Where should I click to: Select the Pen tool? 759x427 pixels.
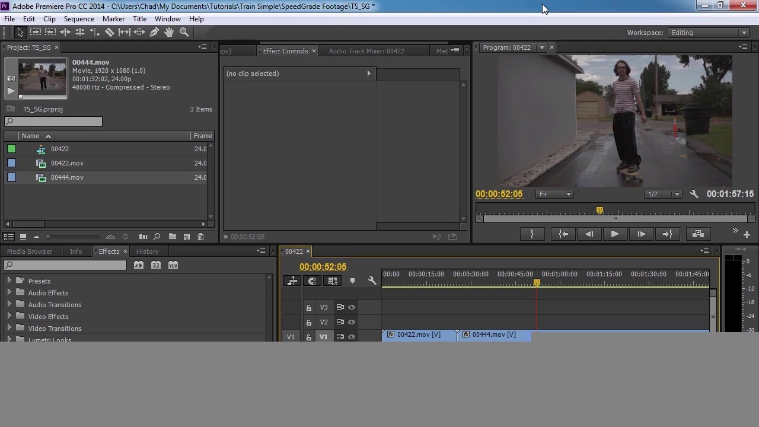point(154,33)
